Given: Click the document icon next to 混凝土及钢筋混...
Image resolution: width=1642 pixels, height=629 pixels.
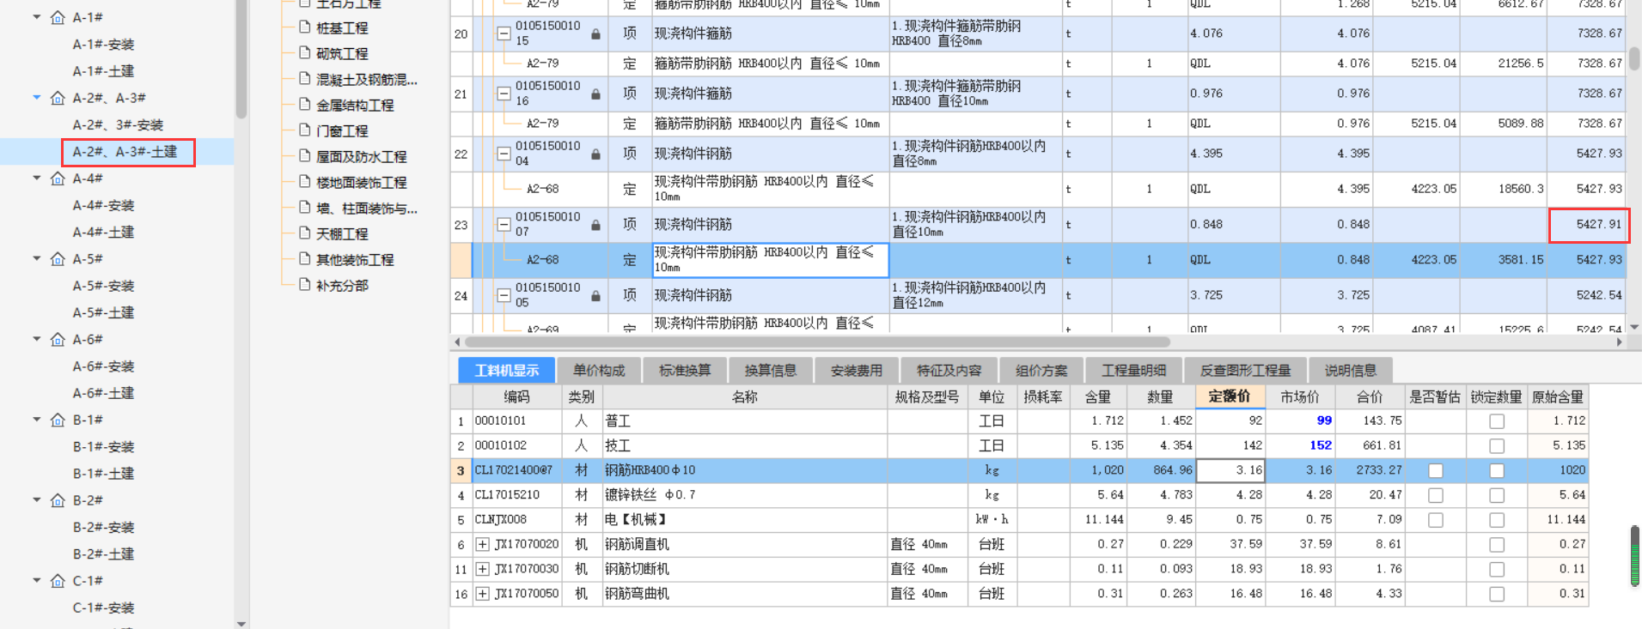Looking at the screenshot, I should 304,78.
